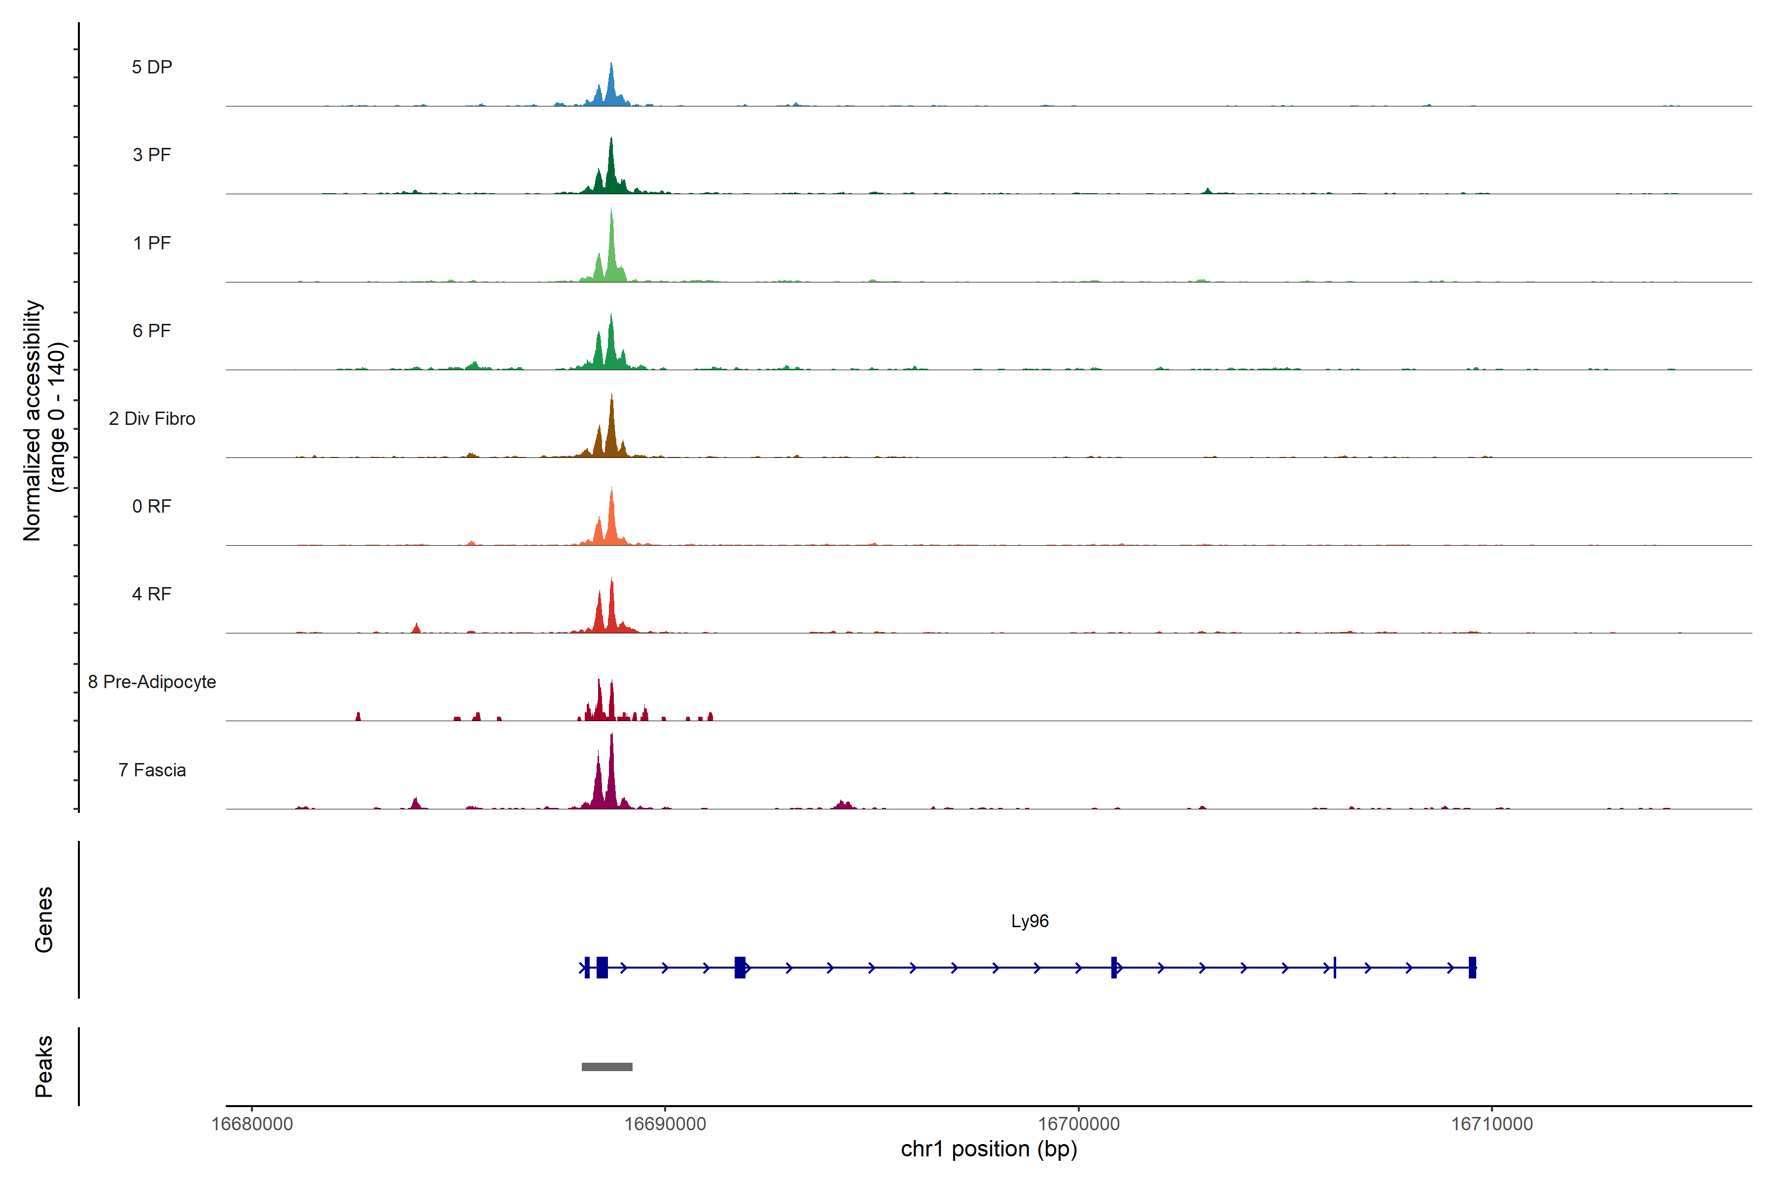Screen dimensions: 1775x1183
Task: Click the 2 Div Fibro track label
Action: [152, 418]
